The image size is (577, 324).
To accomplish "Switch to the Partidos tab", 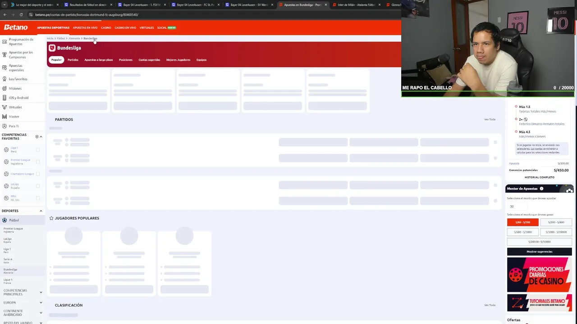I will pyautogui.click(x=73, y=60).
